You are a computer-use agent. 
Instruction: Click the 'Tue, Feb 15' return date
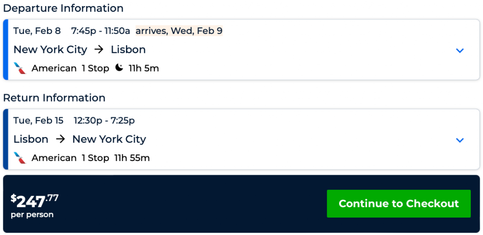[x=38, y=121]
